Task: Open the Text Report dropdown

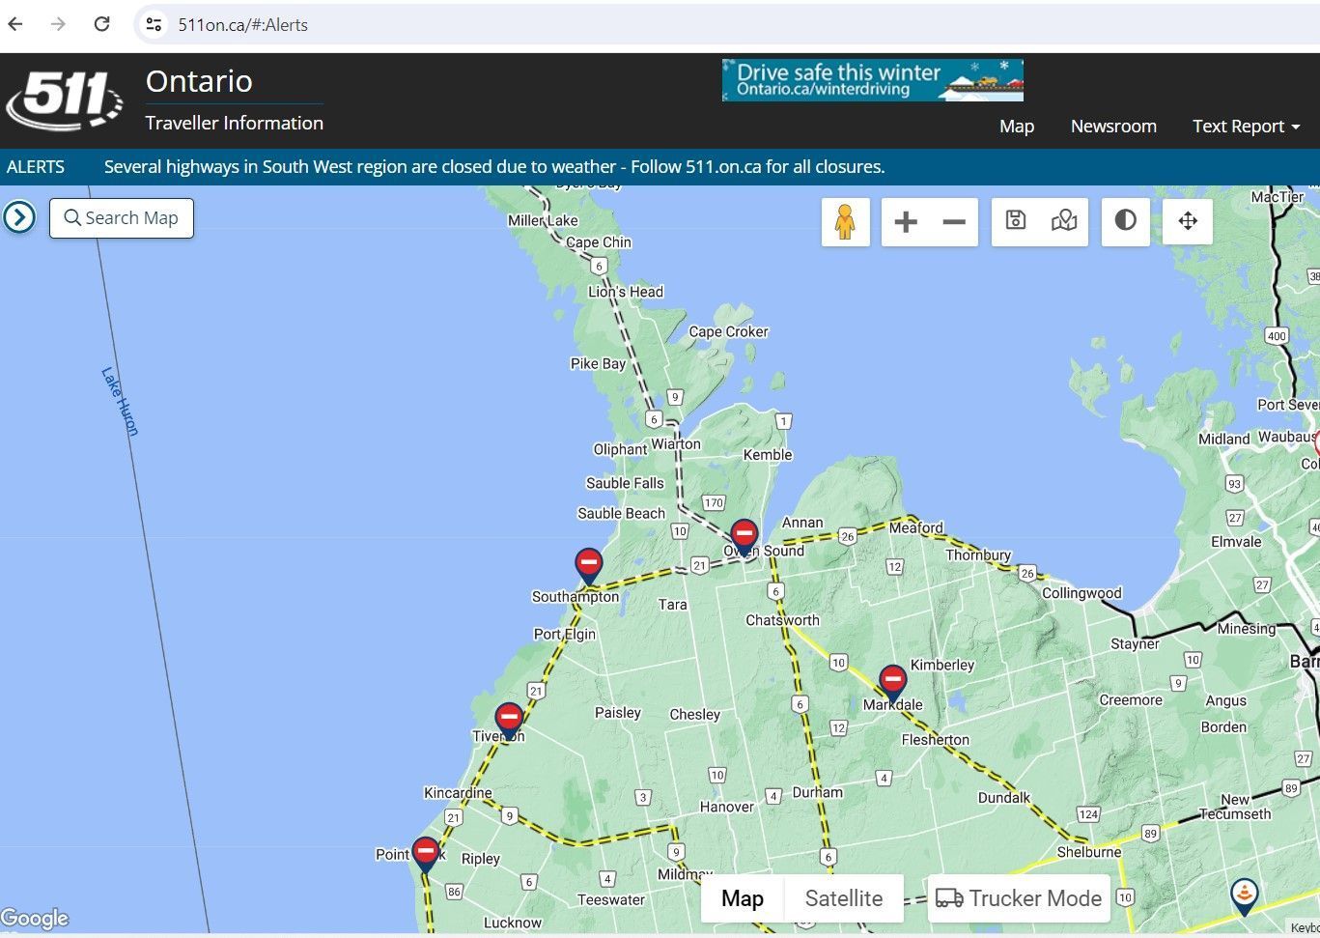Action: click(x=1246, y=126)
